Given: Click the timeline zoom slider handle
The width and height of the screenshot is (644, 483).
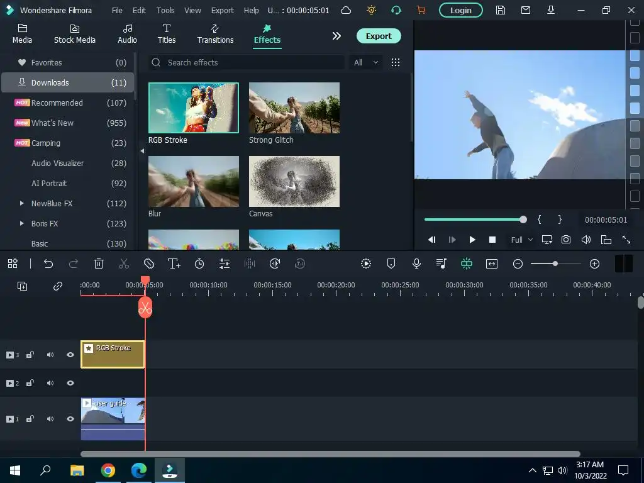Looking at the screenshot, I should tap(555, 264).
